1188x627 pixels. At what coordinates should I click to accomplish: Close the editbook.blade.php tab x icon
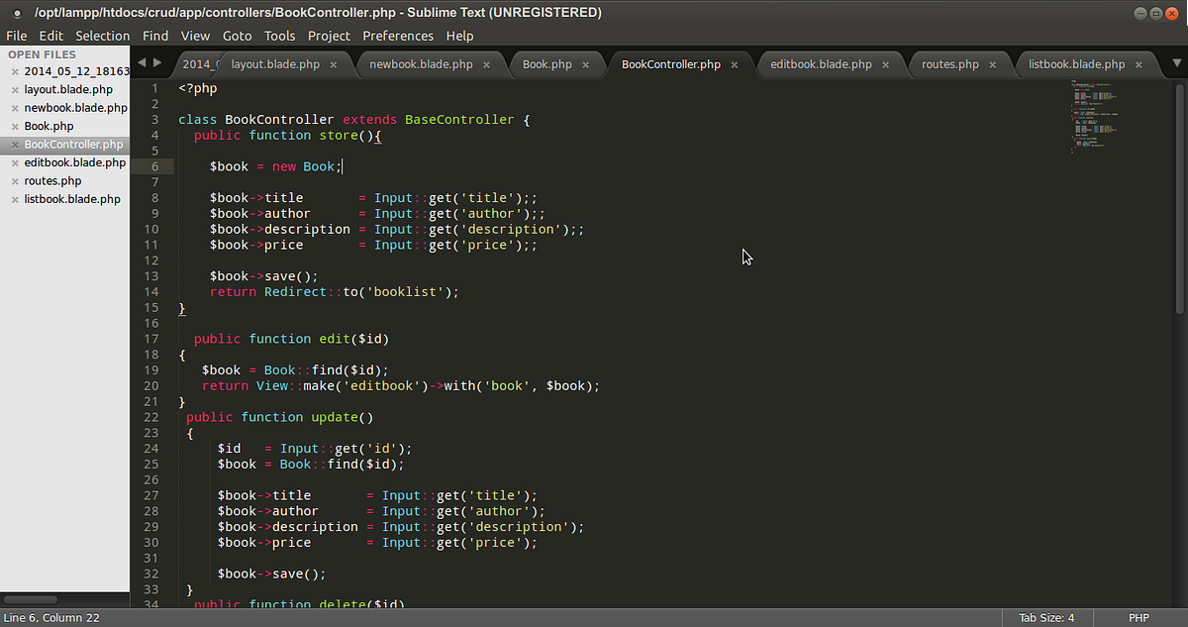coord(888,63)
